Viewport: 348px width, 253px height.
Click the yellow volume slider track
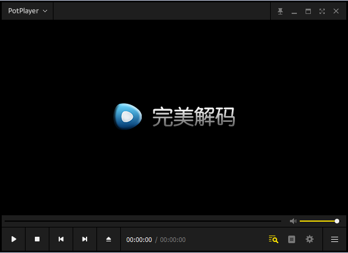pyautogui.click(x=318, y=221)
